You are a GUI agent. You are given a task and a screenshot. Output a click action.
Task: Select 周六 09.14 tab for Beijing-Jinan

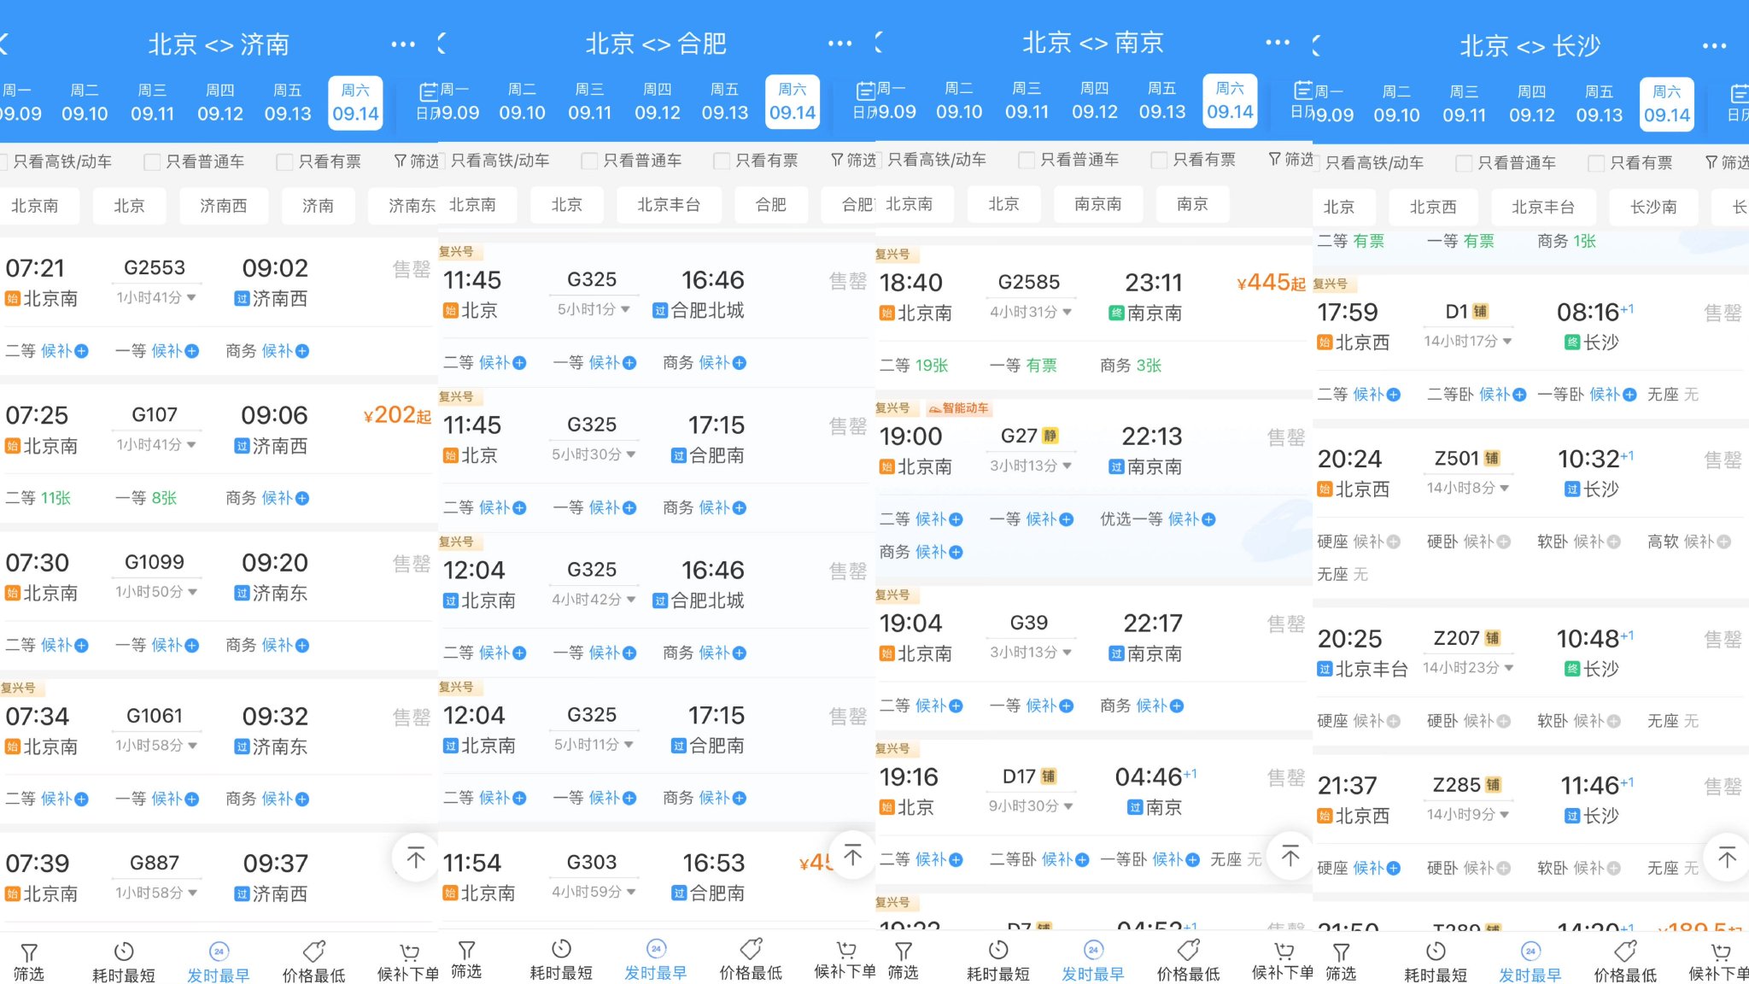352,101
